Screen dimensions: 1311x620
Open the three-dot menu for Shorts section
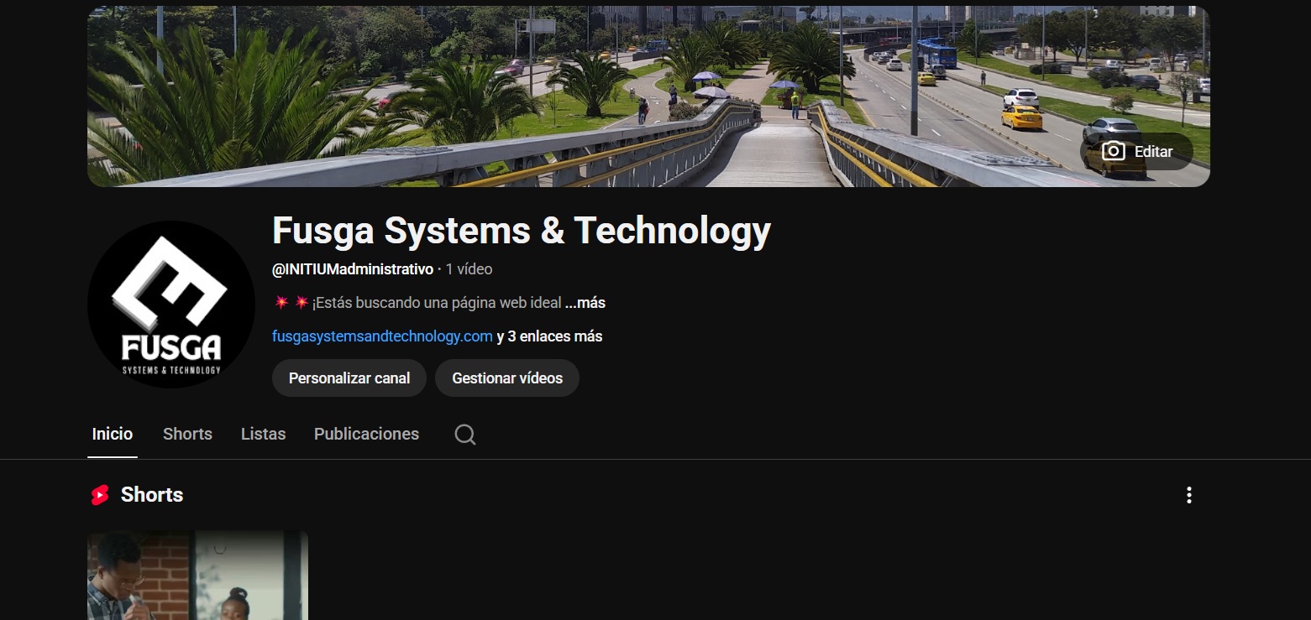click(x=1188, y=495)
